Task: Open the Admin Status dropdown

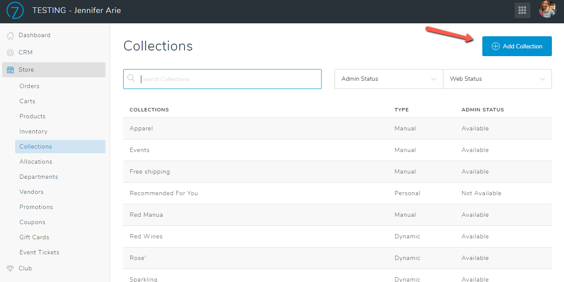Action: (x=389, y=79)
